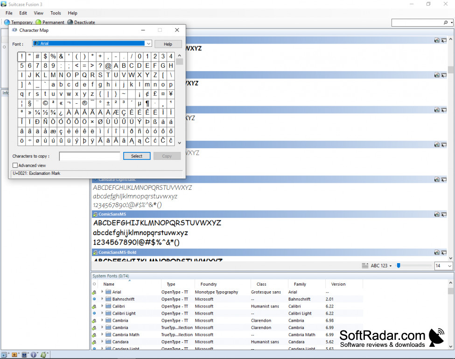Click snapshot icon on ComicSansMS-Bold preview header
Image resolution: width=455 pixels, height=359 pixels.
437,252
